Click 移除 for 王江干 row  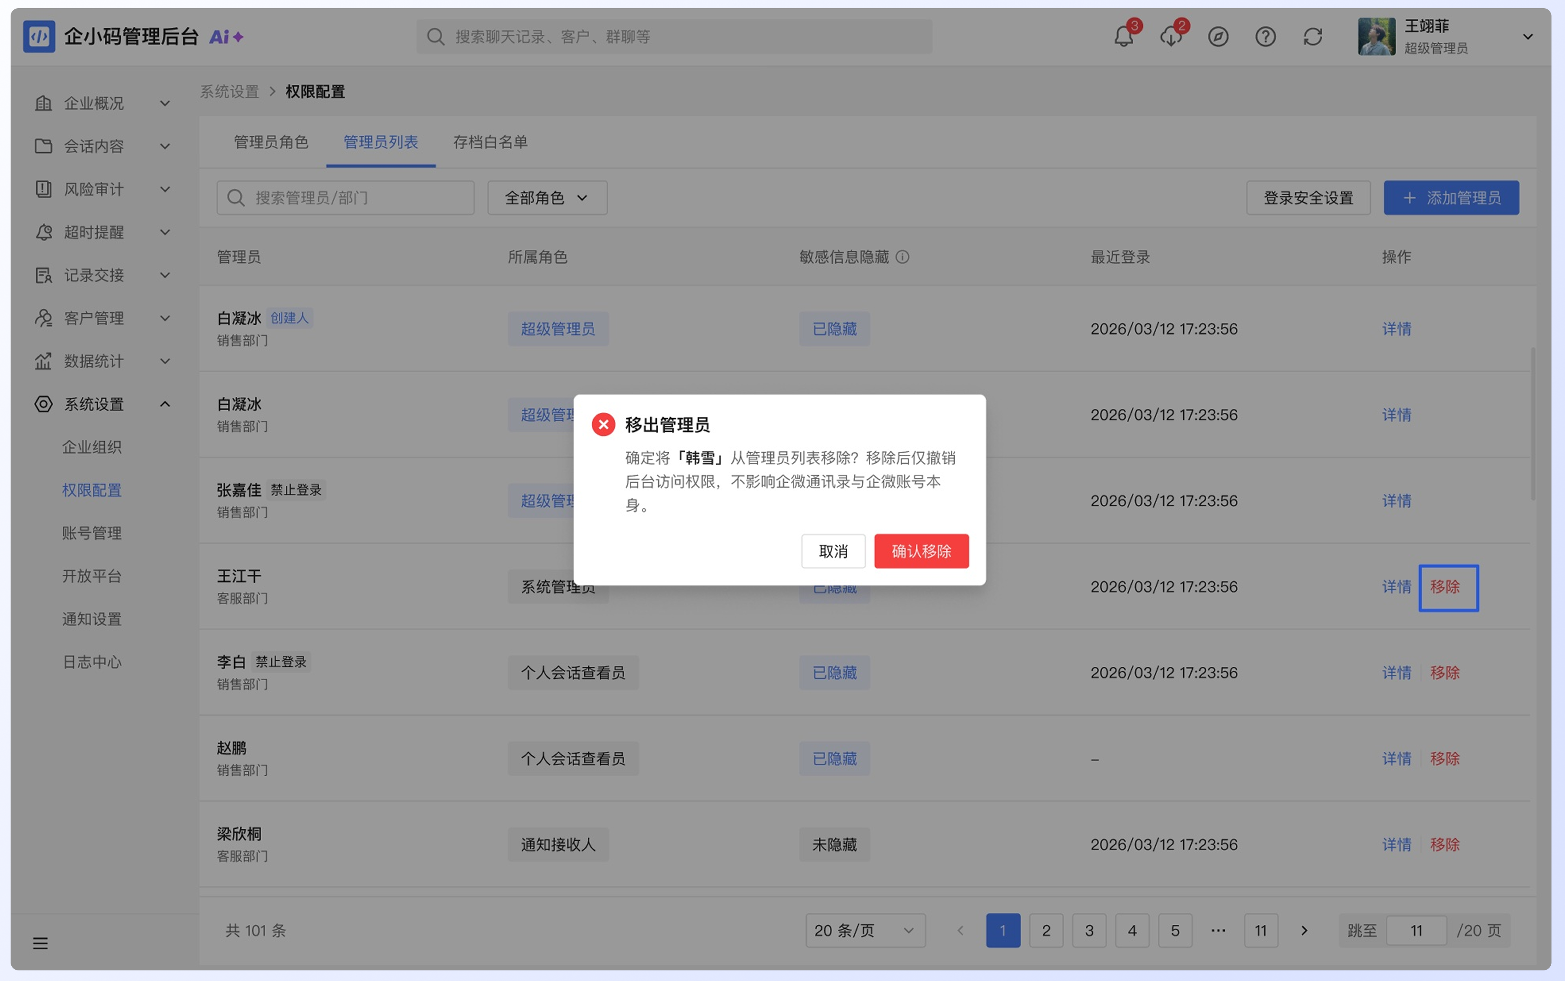pyautogui.click(x=1445, y=587)
